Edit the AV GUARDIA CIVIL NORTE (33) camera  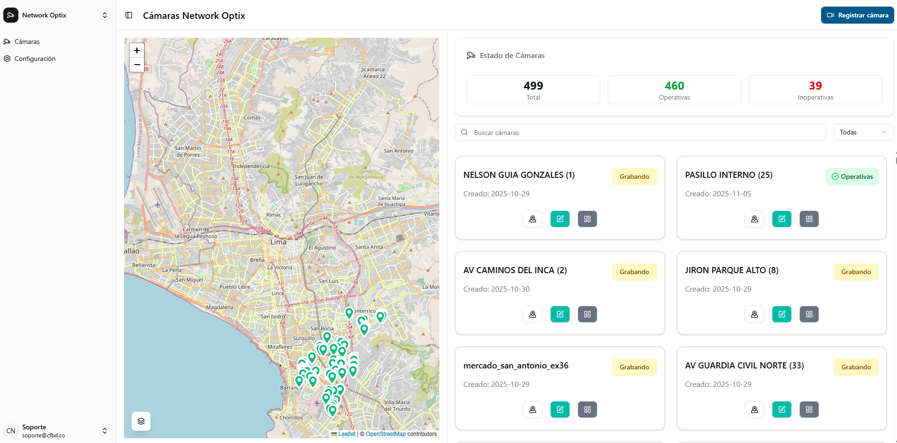tap(782, 410)
